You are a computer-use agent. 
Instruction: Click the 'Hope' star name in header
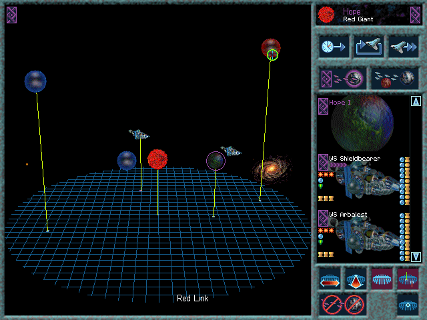click(x=352, y=12)
